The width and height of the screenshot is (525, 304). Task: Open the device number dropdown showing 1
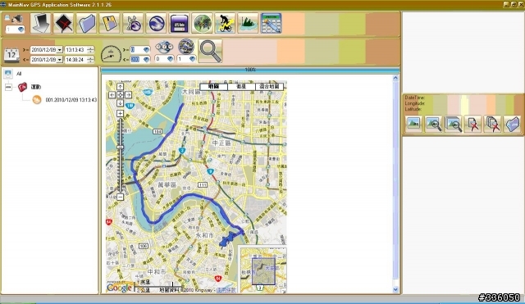pos(21,29)
